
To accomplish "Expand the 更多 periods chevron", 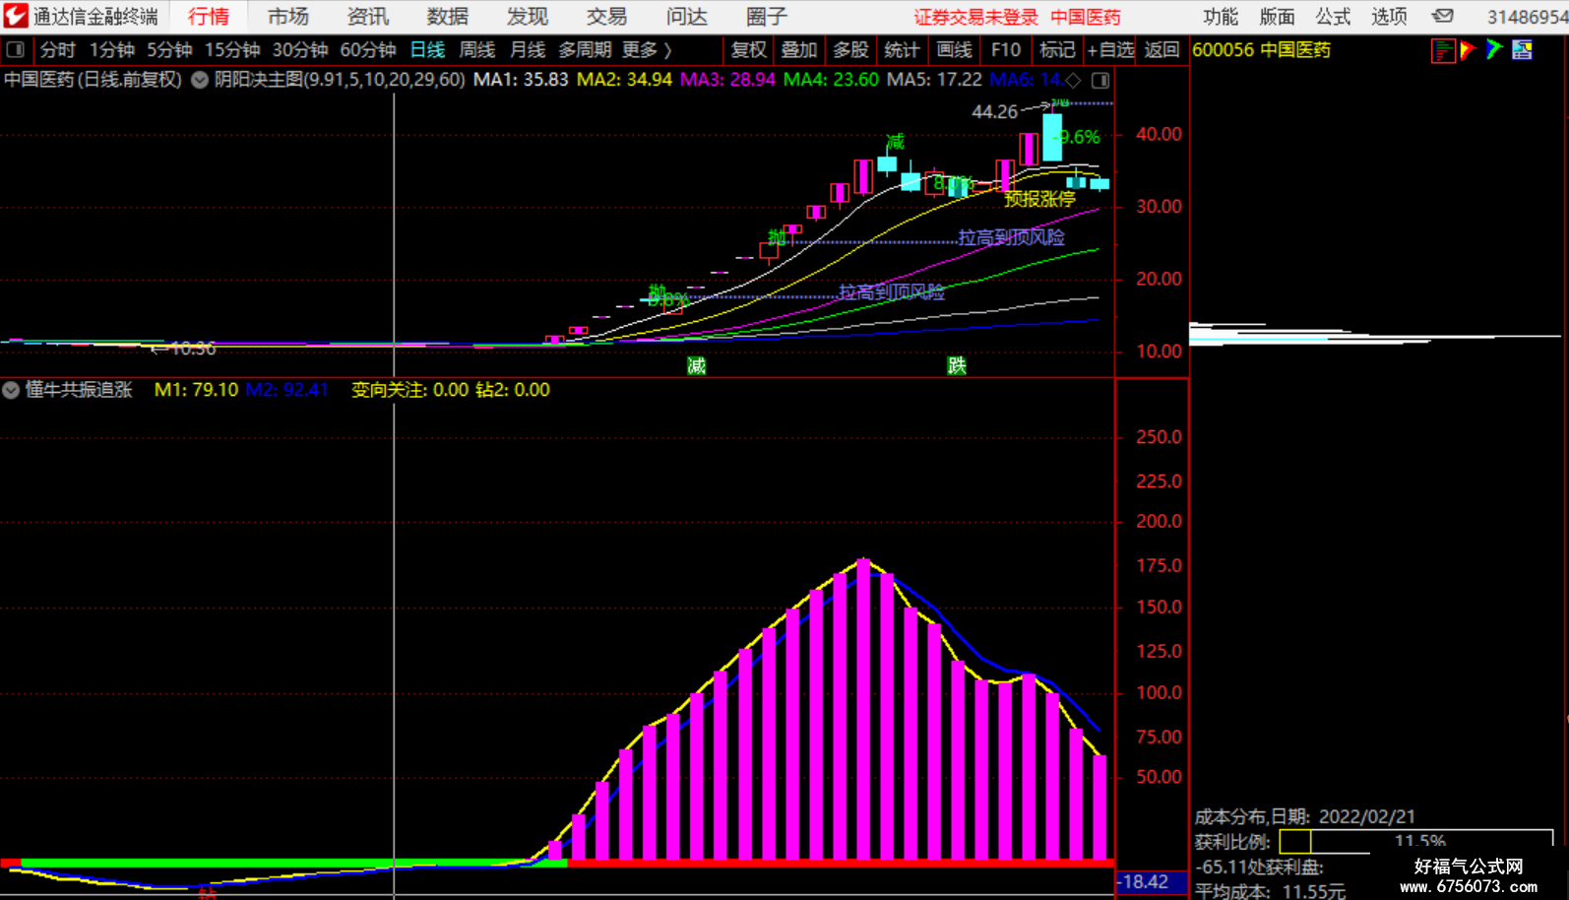I will 668,49.
